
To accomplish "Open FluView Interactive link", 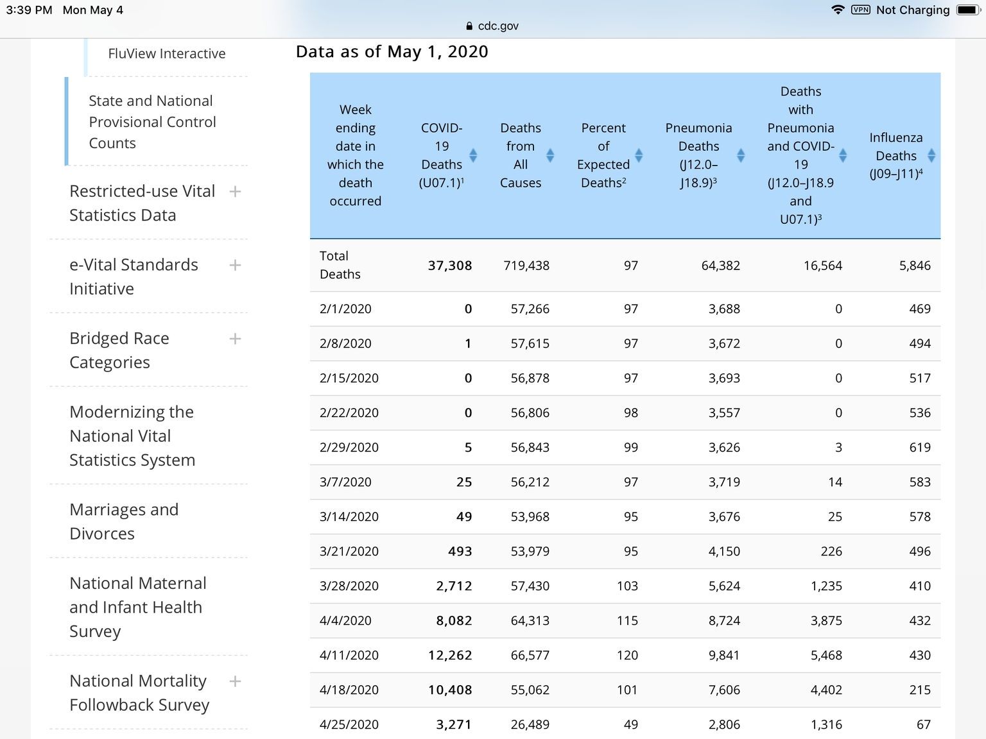I will click(x=167, y=54).
